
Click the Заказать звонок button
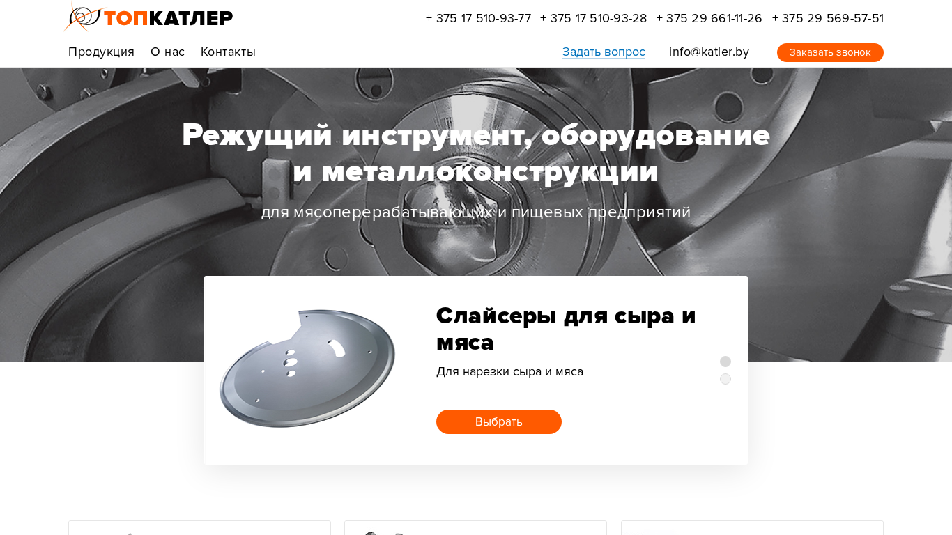click(x=830, y=53)
